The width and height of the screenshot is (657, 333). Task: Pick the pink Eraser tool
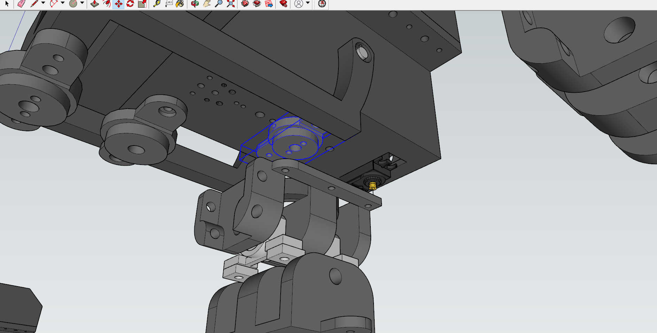click(x=21, y=4)
